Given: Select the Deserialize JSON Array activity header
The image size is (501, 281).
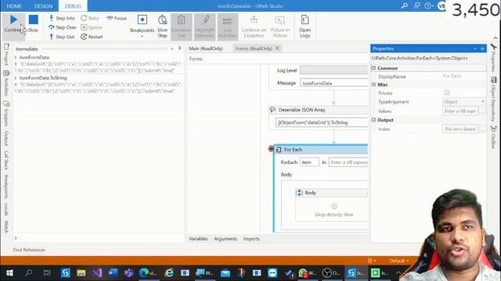Looking at the screenshot, I should pyautogui.click(x=319, y=109).
